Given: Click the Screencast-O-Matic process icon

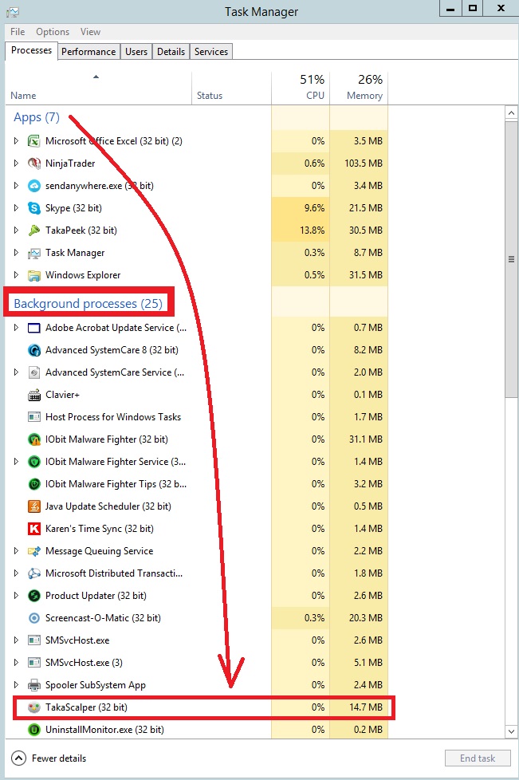Looking at the screenshot, I should coord(34,618).
